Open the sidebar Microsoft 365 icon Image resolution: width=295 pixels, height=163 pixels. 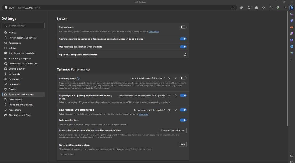(292, 40)
